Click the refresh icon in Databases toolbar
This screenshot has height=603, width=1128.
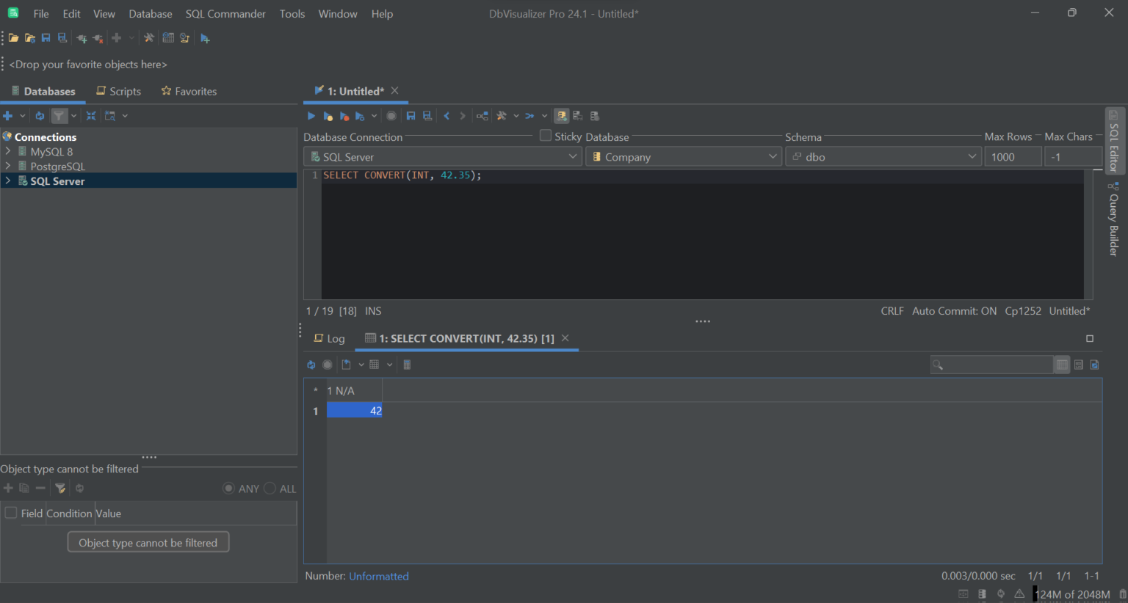tap(40, 116)
